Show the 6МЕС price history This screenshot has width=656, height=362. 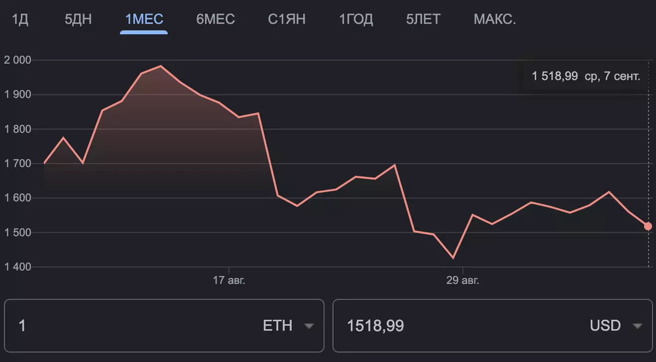215,20
